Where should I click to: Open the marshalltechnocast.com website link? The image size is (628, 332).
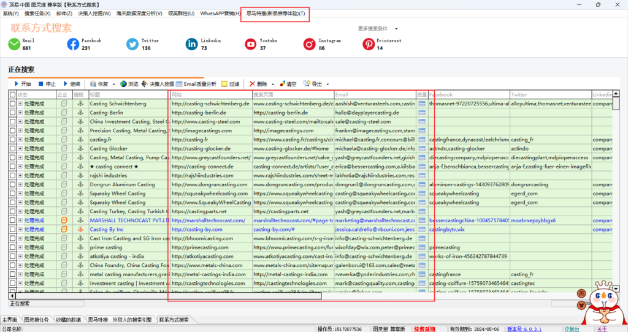(x=209, y=220)
